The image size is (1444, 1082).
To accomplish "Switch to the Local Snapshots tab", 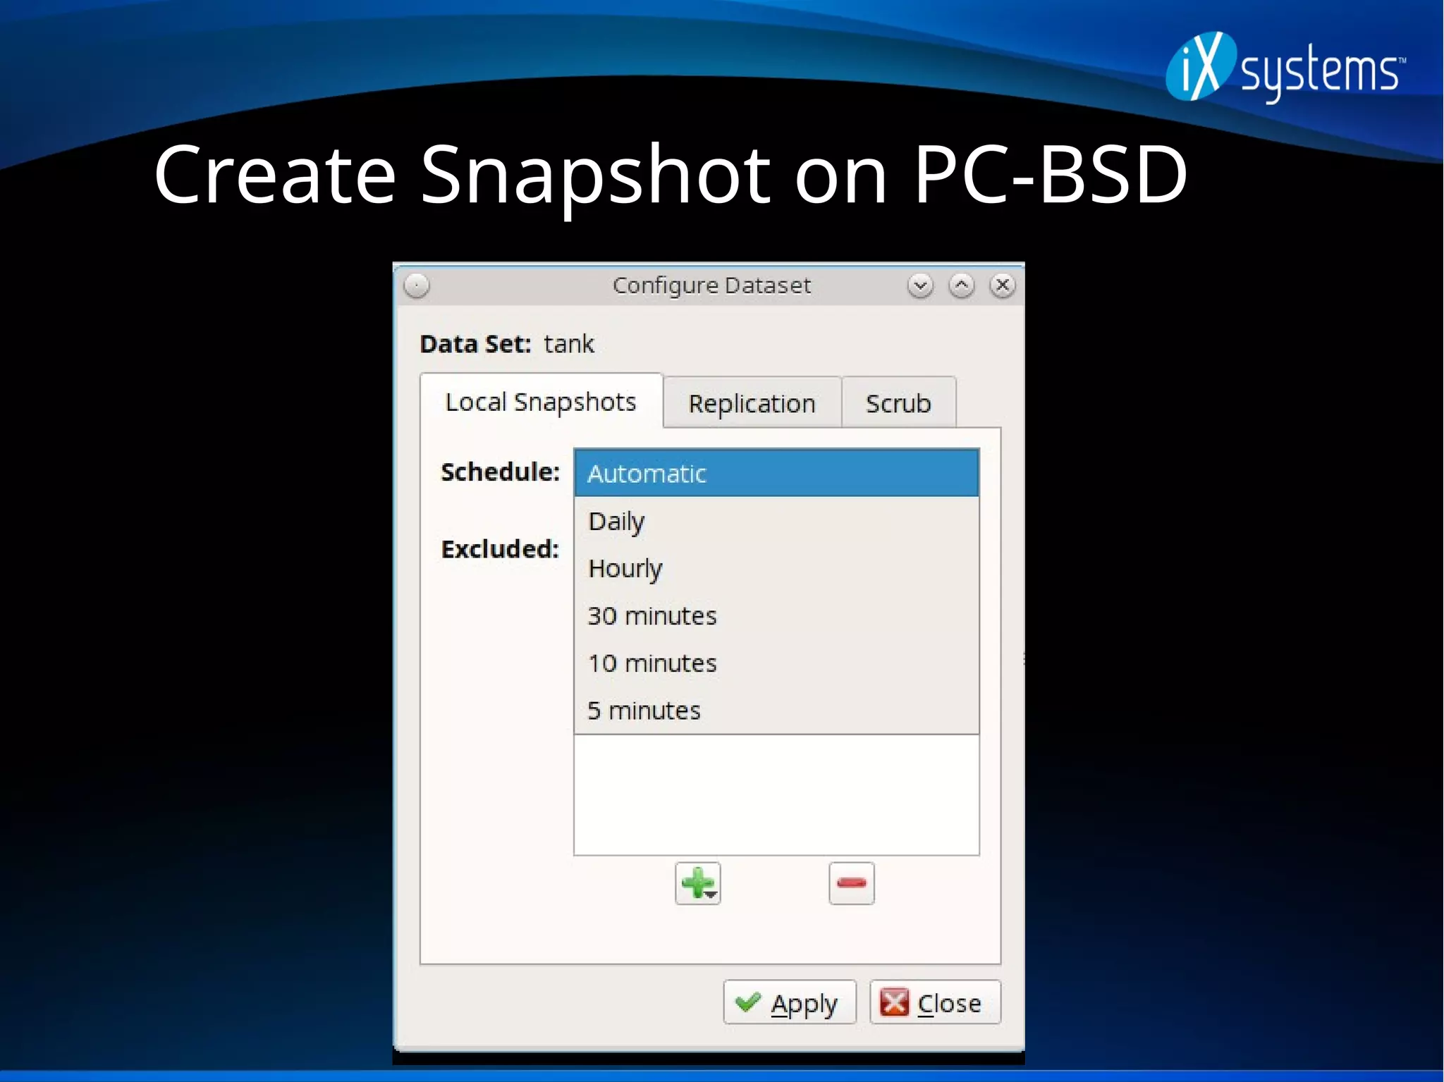I will coord(541,402).
